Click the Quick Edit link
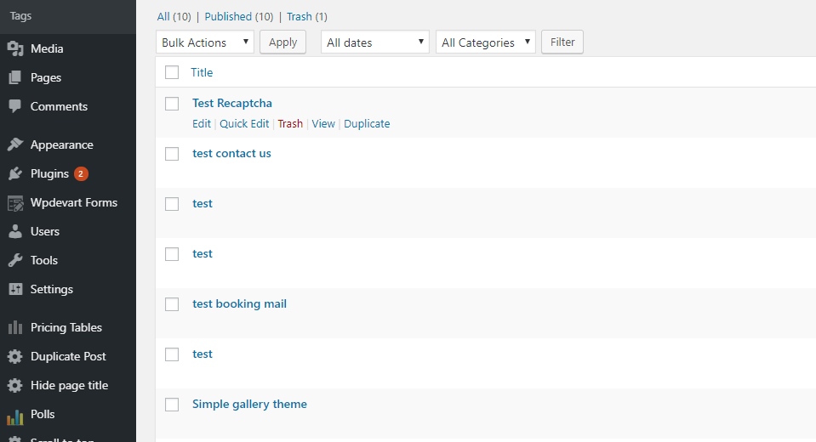 [244, 123]
